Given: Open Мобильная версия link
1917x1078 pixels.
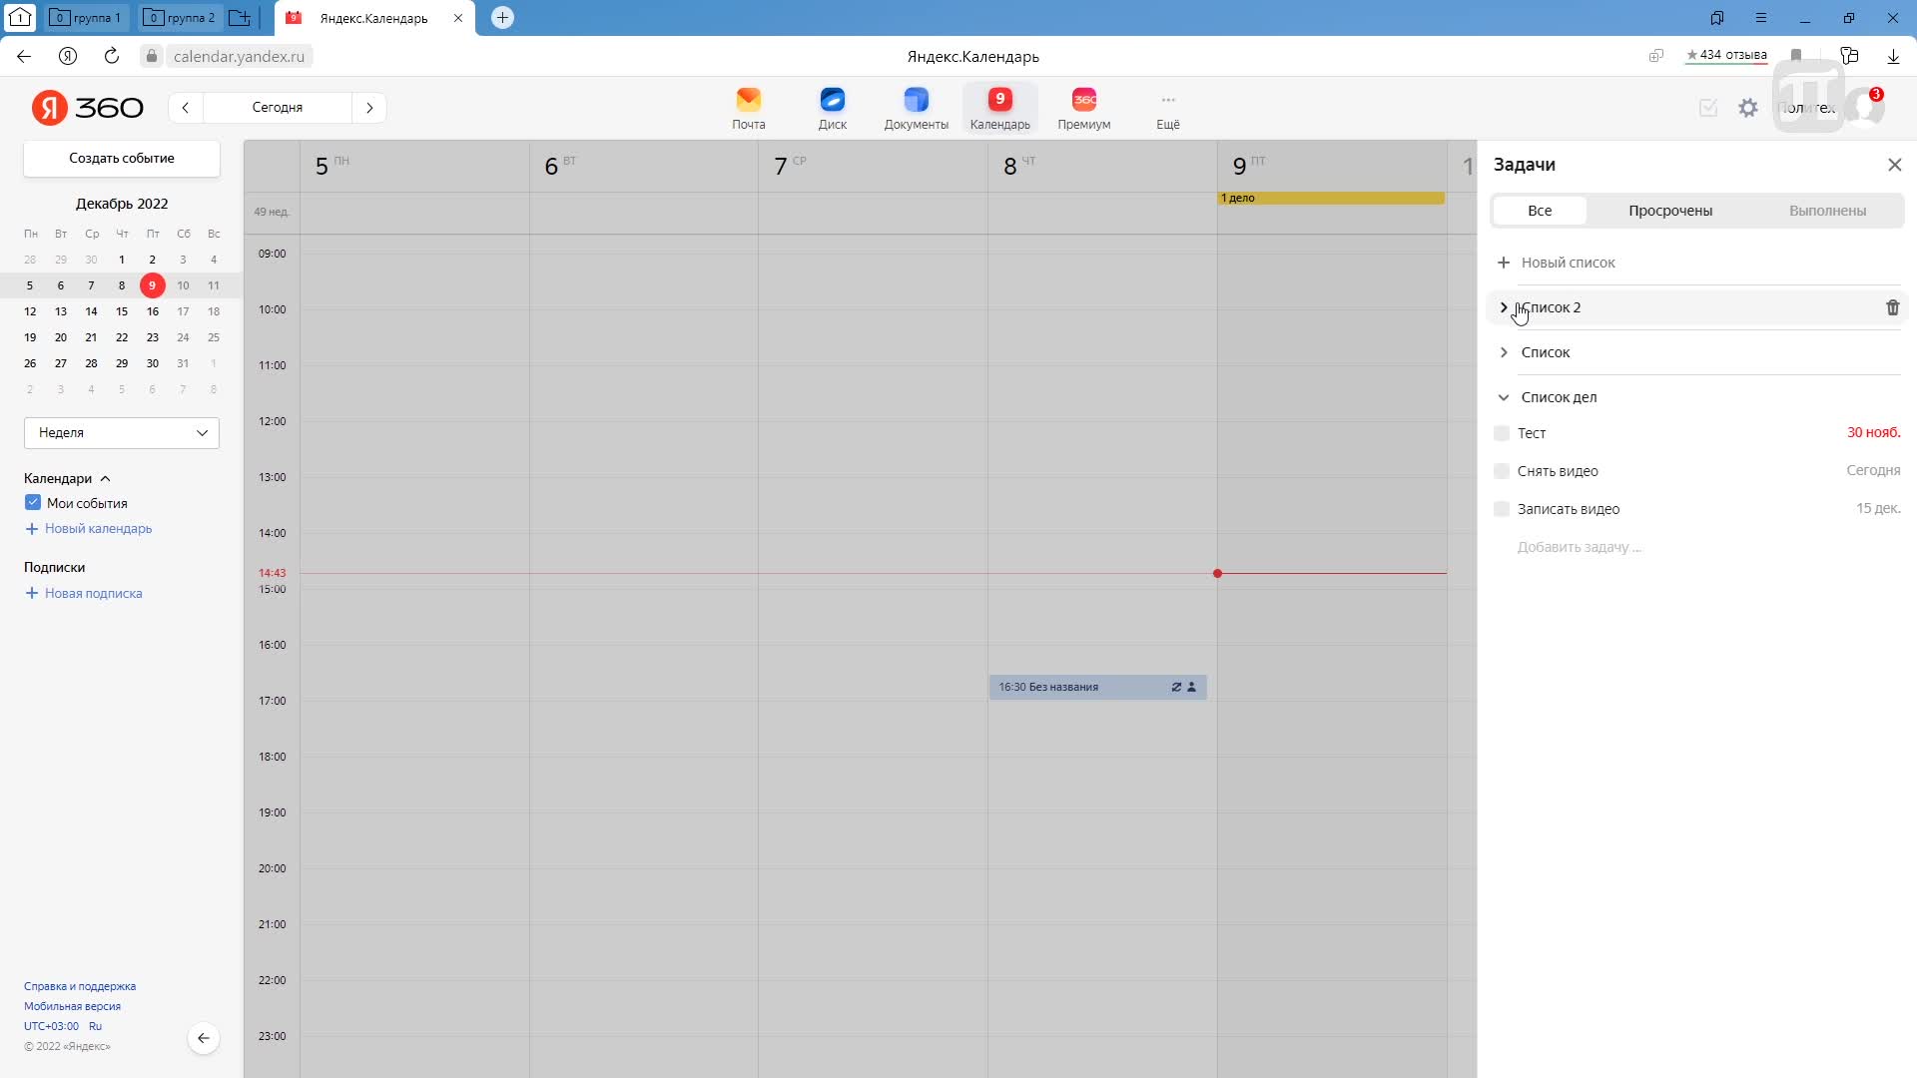Looking at the screenshot, I should [x=72, y=1006].
